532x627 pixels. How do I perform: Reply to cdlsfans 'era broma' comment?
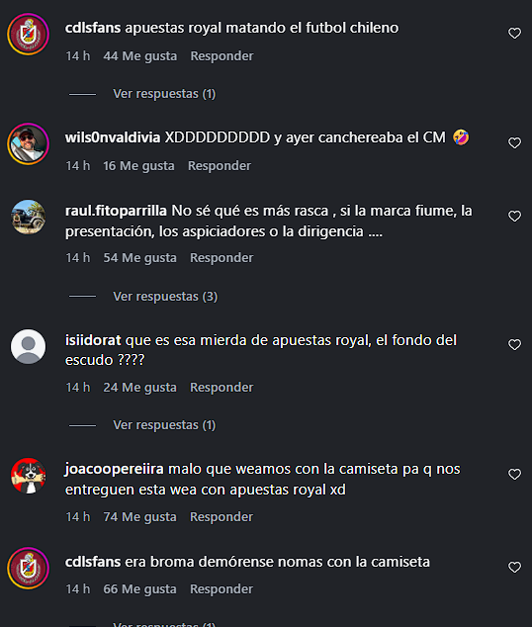click(x=222, y=589)
